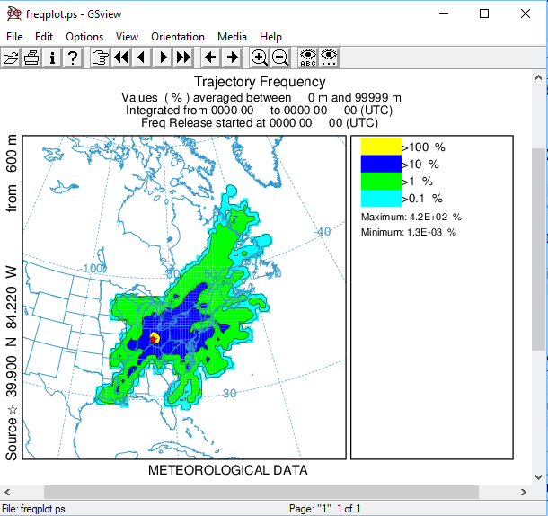Click the horizontal scrollbar left arrow

pyautogui.click(x=7, y=493)
